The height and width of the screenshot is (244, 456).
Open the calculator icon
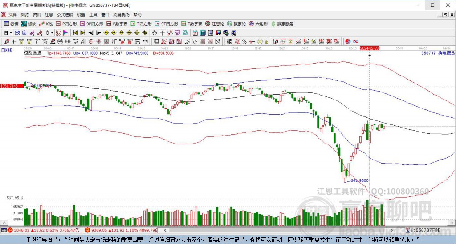(203, 33)
